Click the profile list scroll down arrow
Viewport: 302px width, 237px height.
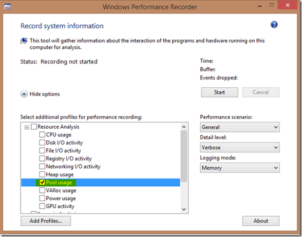click(184, 209)
